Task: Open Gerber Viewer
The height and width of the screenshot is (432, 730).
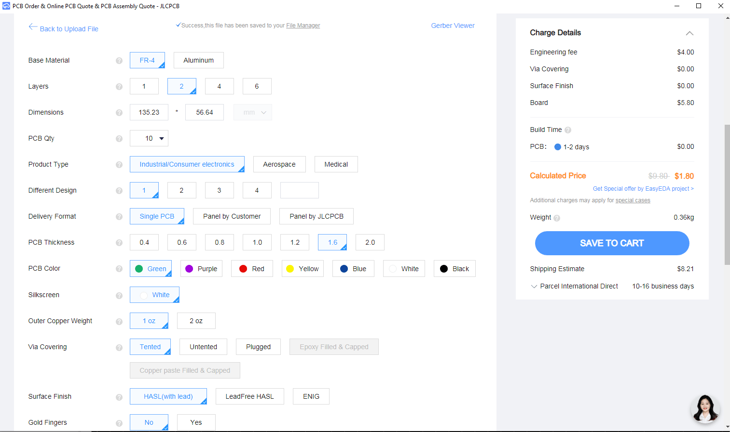Action: coord(453,26)
